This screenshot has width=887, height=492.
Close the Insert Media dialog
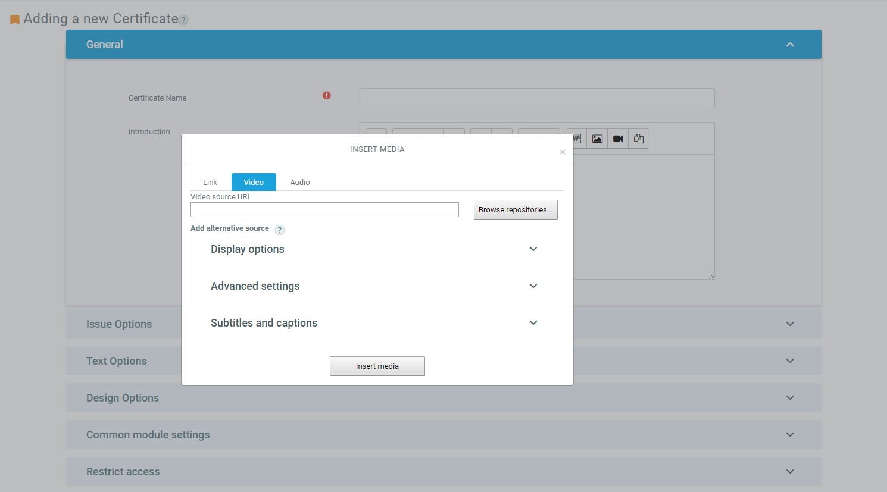coord(562,152)
